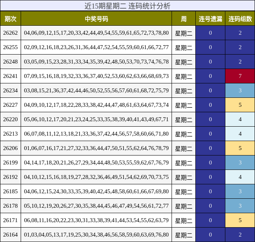Click 连号遗漏 value 0 in row 26213
Screen dimensions: 255x242
(210, 134)
